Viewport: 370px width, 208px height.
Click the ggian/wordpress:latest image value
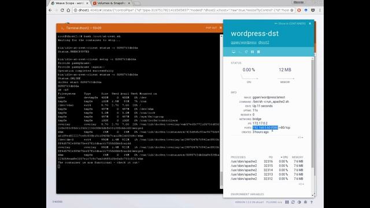[268, 98]
